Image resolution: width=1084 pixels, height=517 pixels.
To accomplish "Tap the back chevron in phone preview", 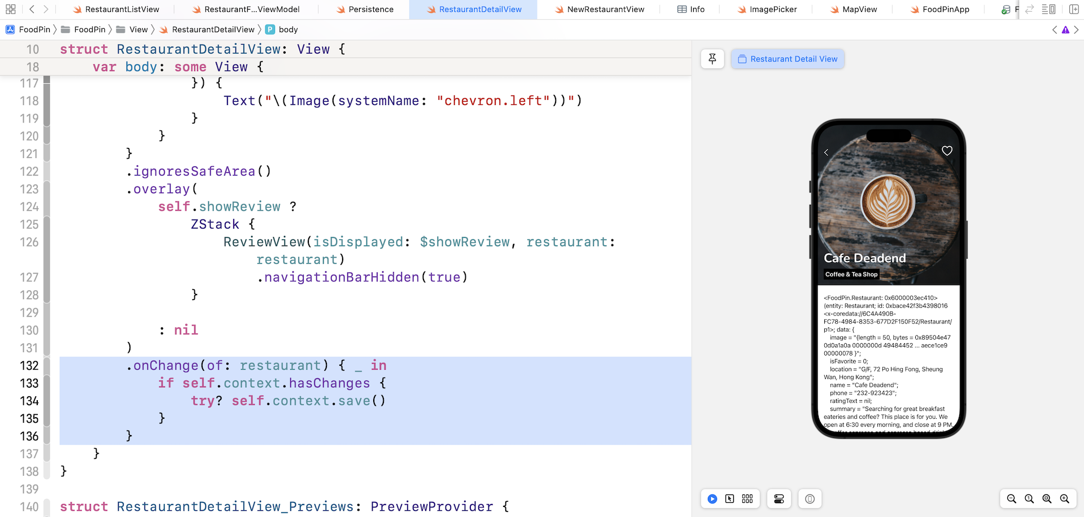I will click(826, 152).
